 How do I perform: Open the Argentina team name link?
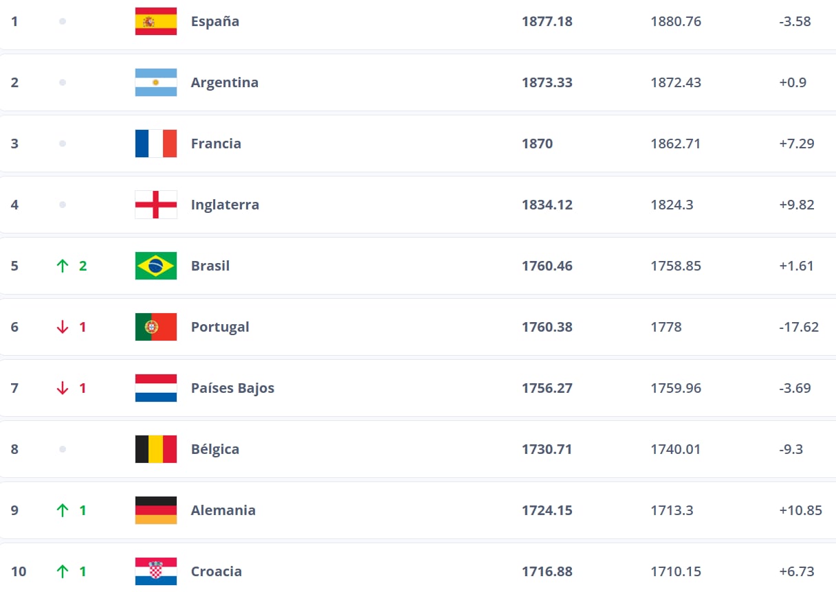point(225,82)
